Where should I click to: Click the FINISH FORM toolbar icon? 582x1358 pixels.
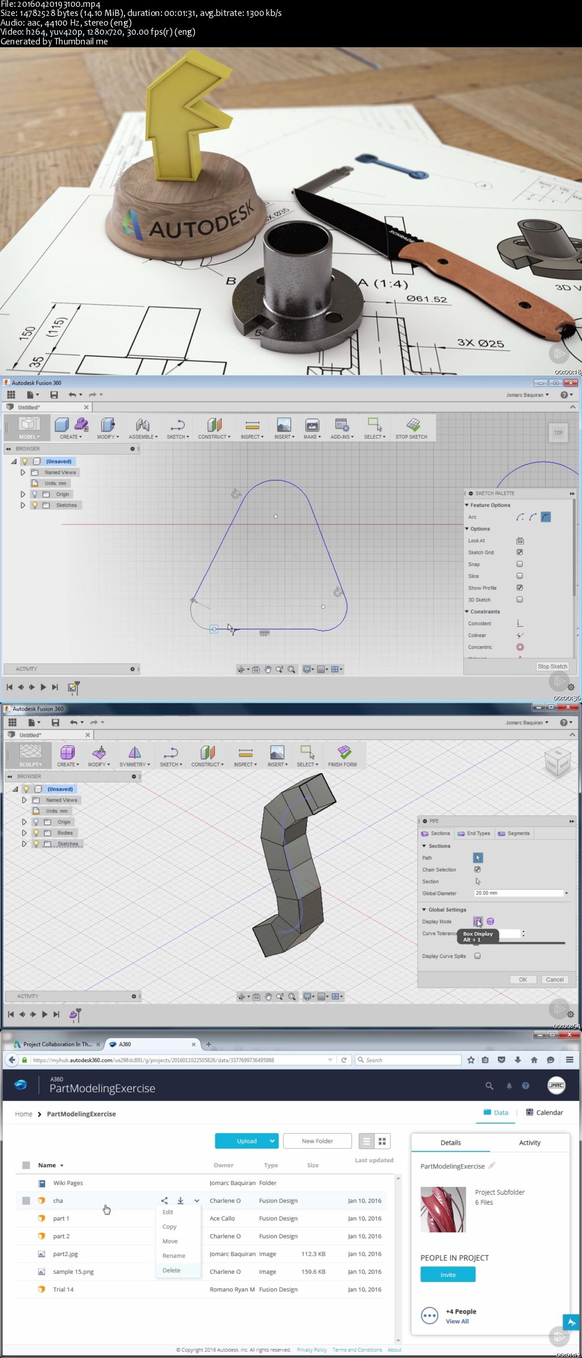click(x=344, y=752)
